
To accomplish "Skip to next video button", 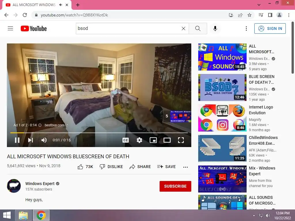I will 31,140.
